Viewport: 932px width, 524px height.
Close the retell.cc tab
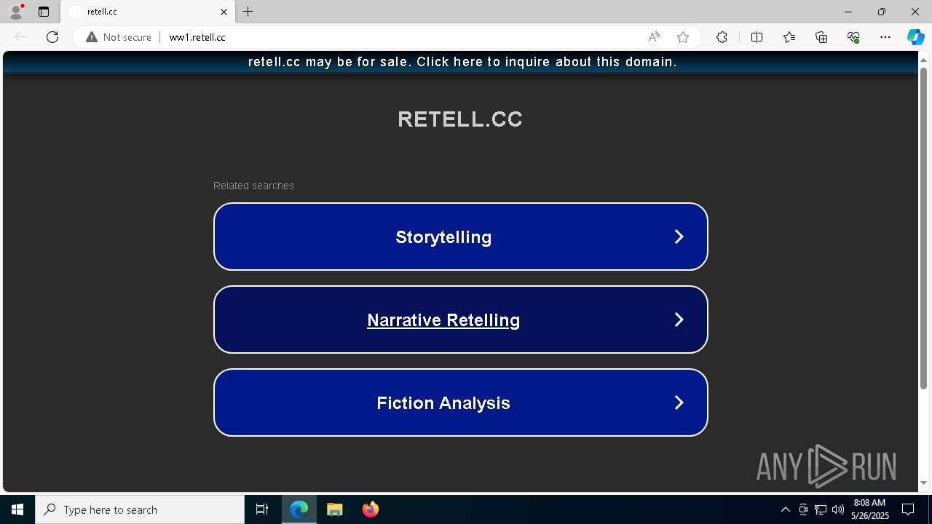[x=224, y=12]
